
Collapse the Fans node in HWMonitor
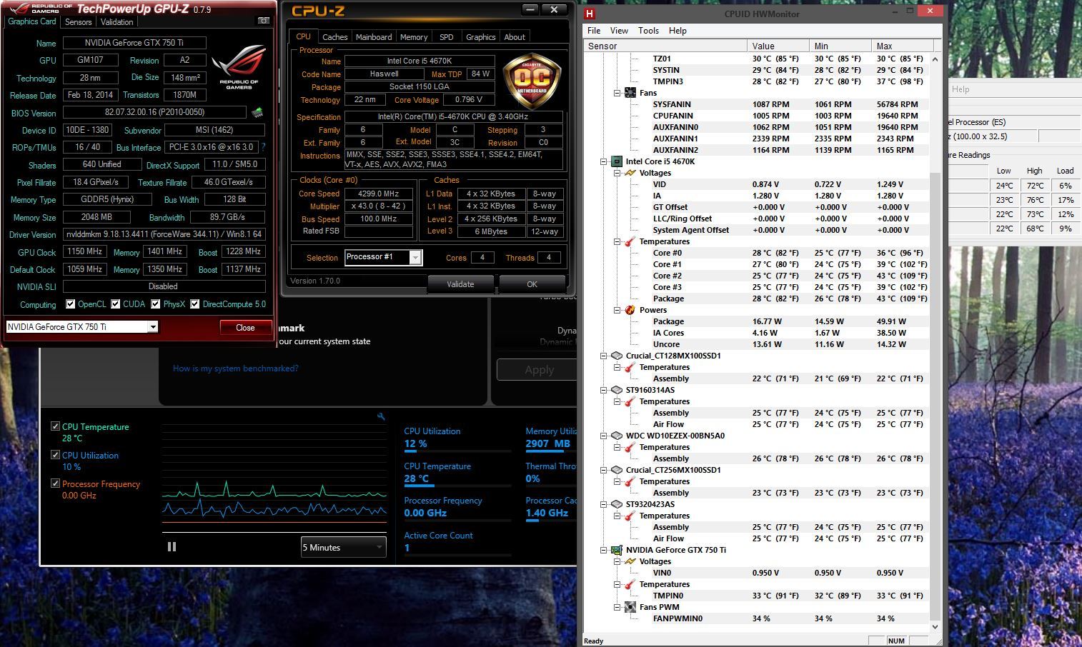point(617,93)
